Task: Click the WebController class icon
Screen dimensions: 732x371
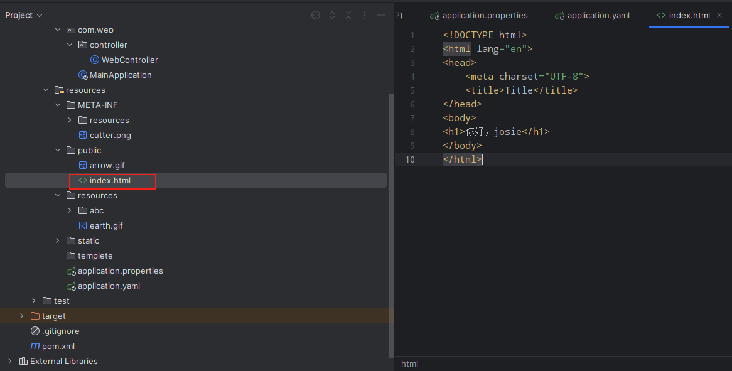Action: point(94,60)
